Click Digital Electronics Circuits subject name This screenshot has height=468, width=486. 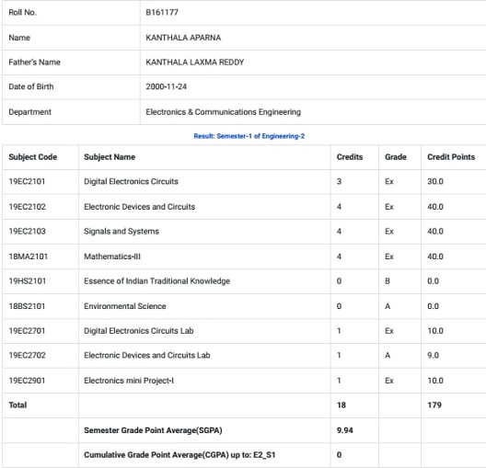click(131, 181)
